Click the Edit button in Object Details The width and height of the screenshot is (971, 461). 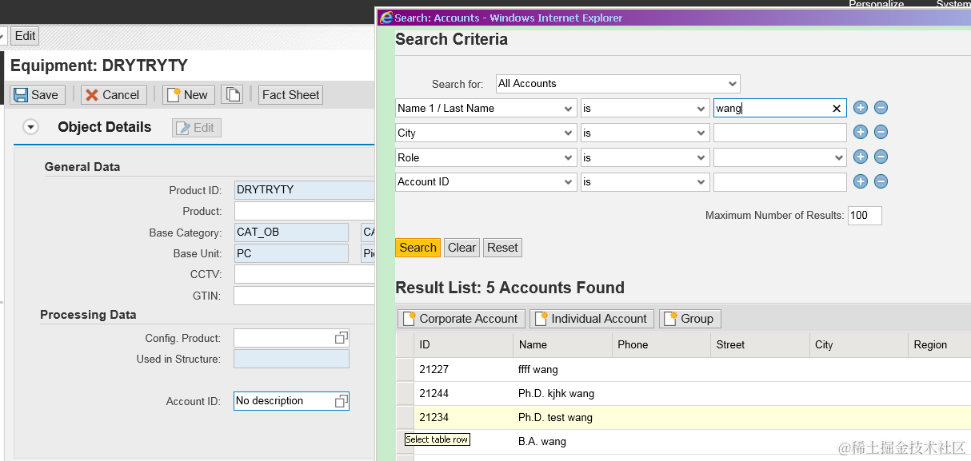197,128
